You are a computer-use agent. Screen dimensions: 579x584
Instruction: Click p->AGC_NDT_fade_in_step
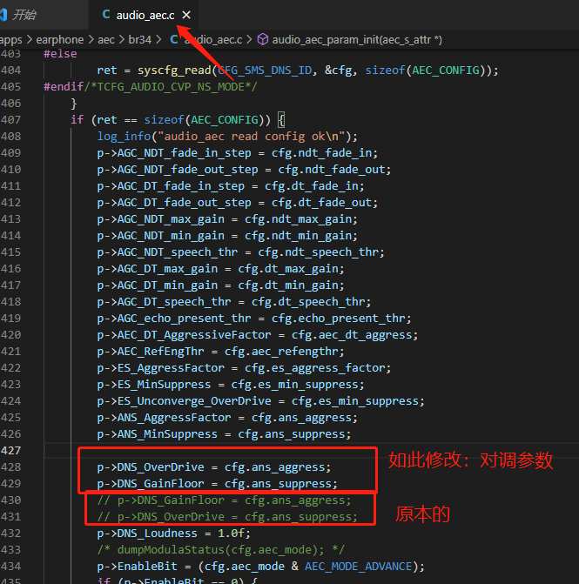point(174,153)
